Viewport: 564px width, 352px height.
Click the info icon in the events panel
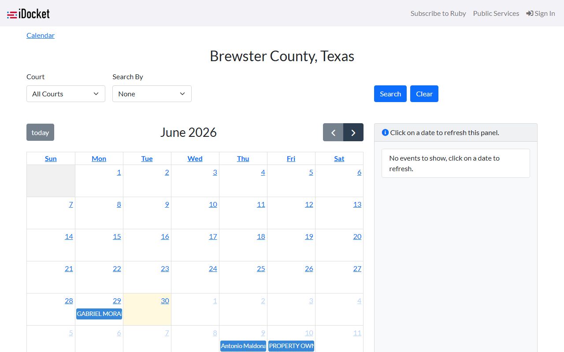click(x=385, y=132)
